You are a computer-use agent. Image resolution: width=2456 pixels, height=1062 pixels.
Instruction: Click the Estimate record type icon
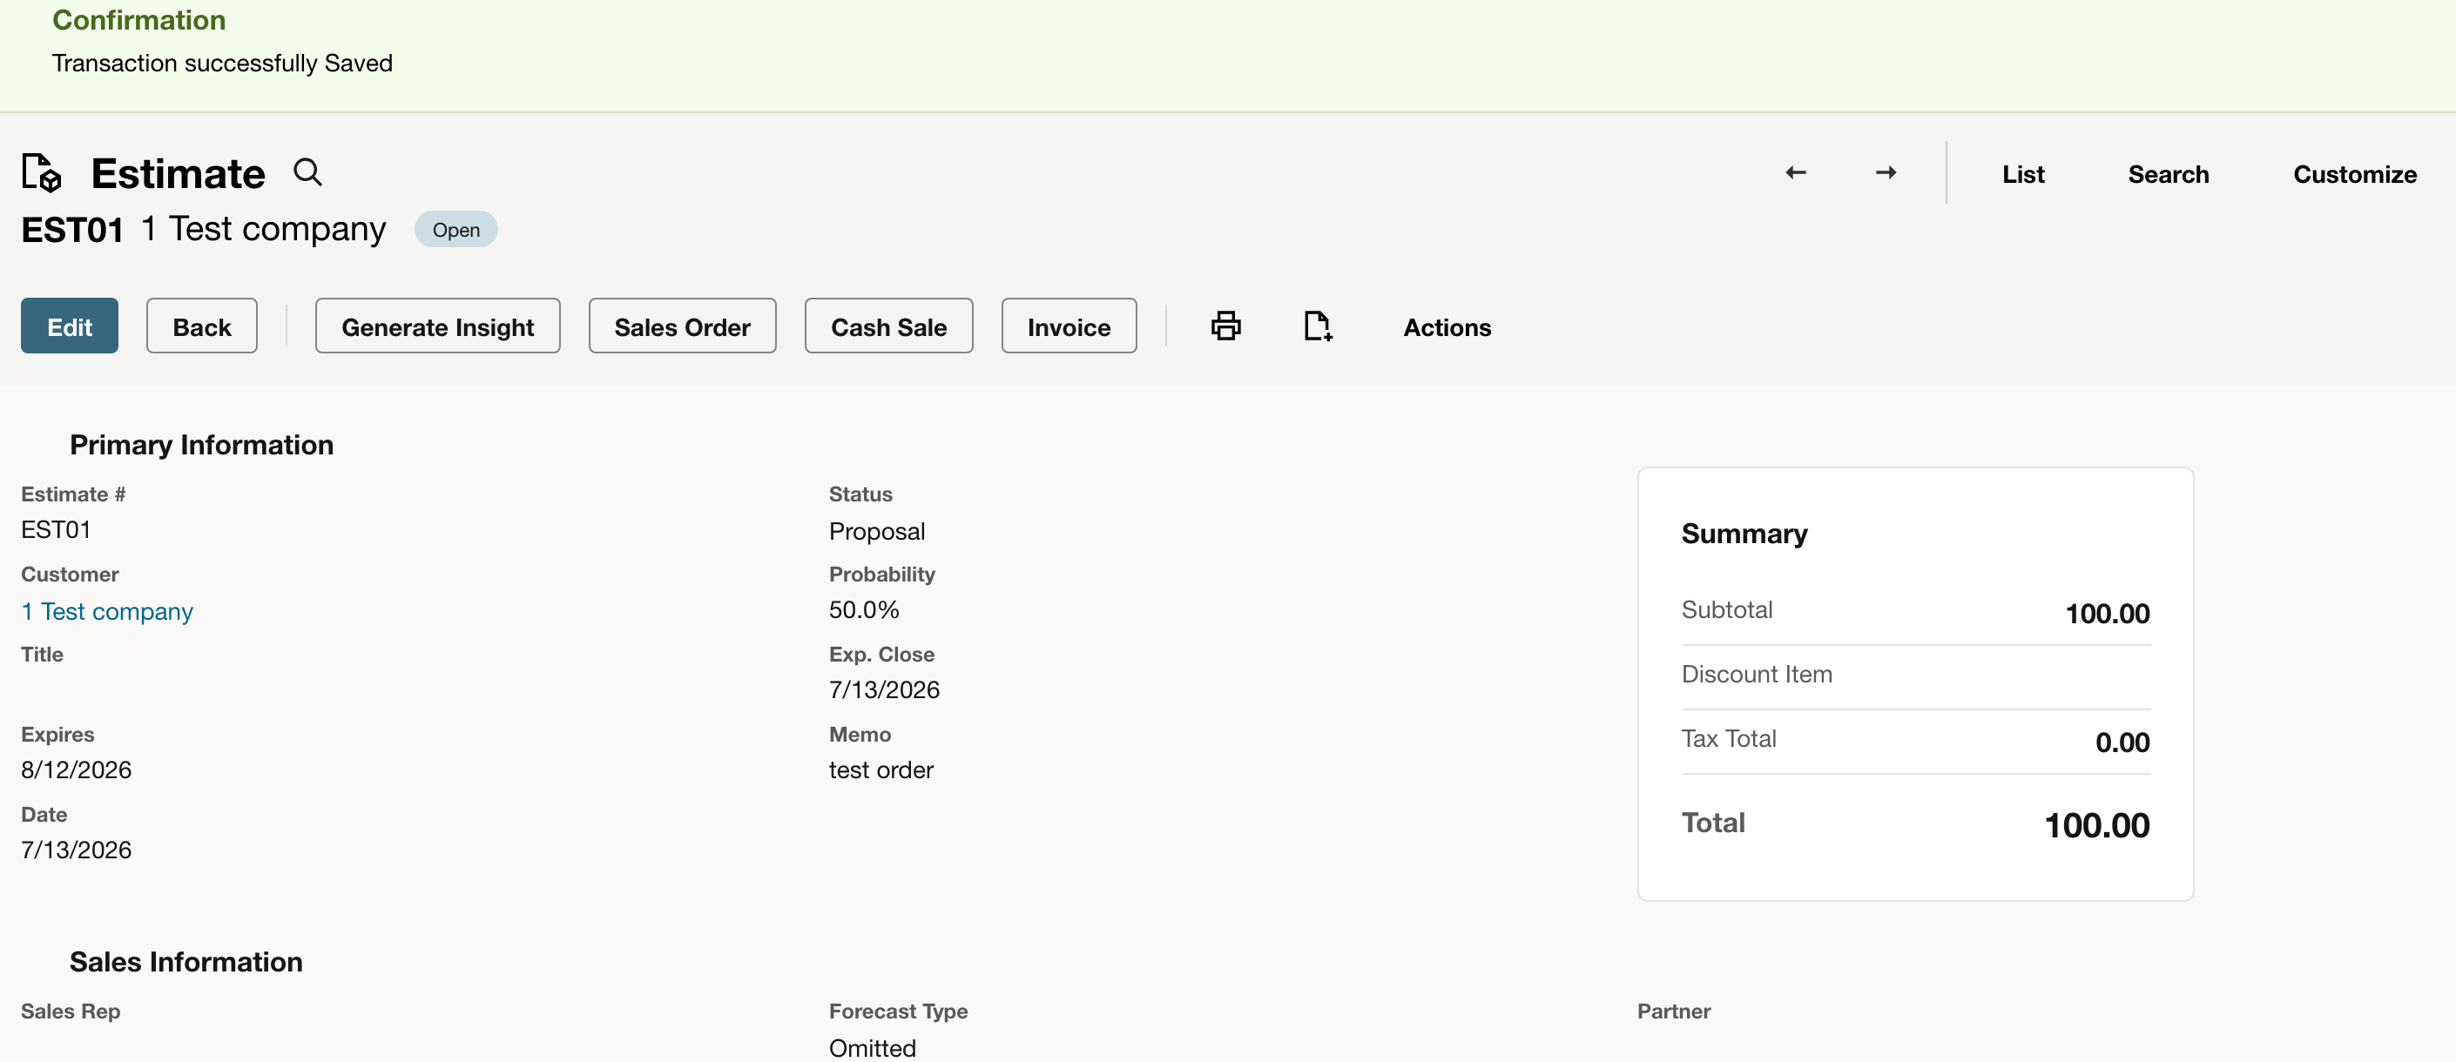(41, 172)
